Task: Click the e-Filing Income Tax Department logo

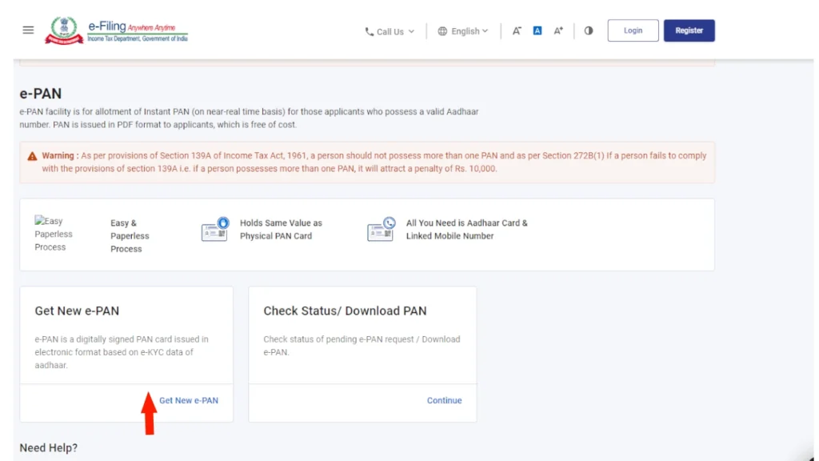Action: pyautogui.click(x=117, y=30)
